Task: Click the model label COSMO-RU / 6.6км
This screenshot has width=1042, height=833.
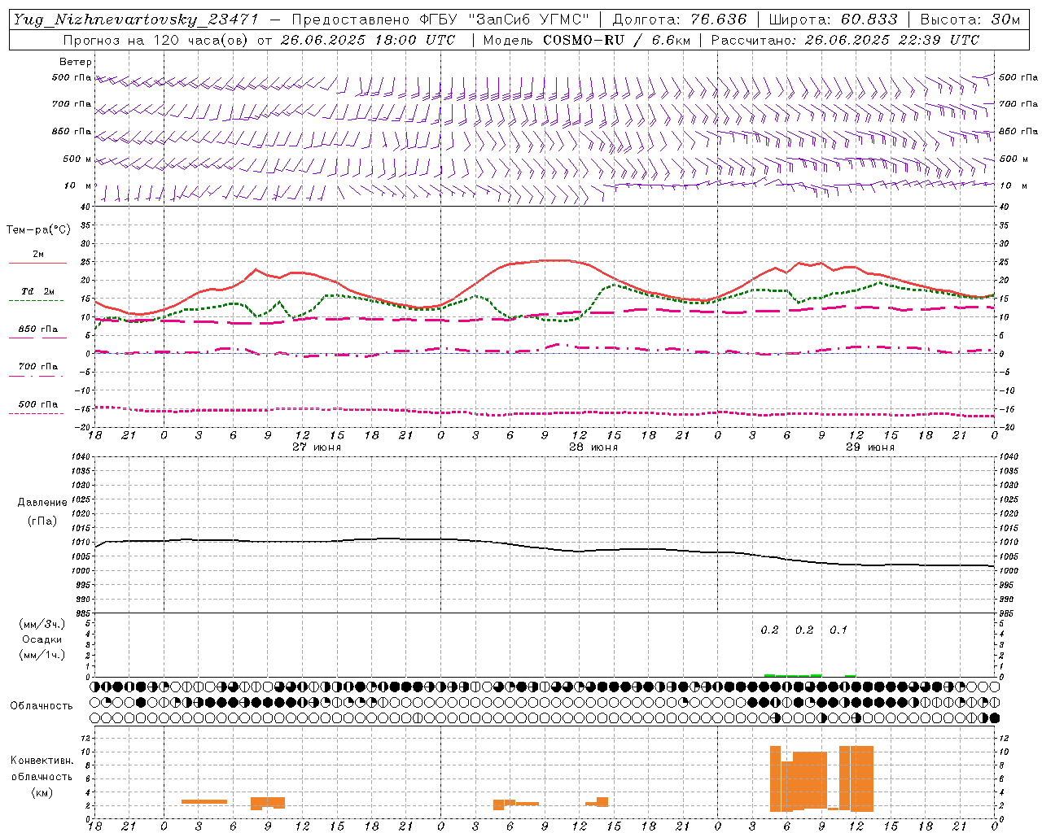Action: (616, 40)
